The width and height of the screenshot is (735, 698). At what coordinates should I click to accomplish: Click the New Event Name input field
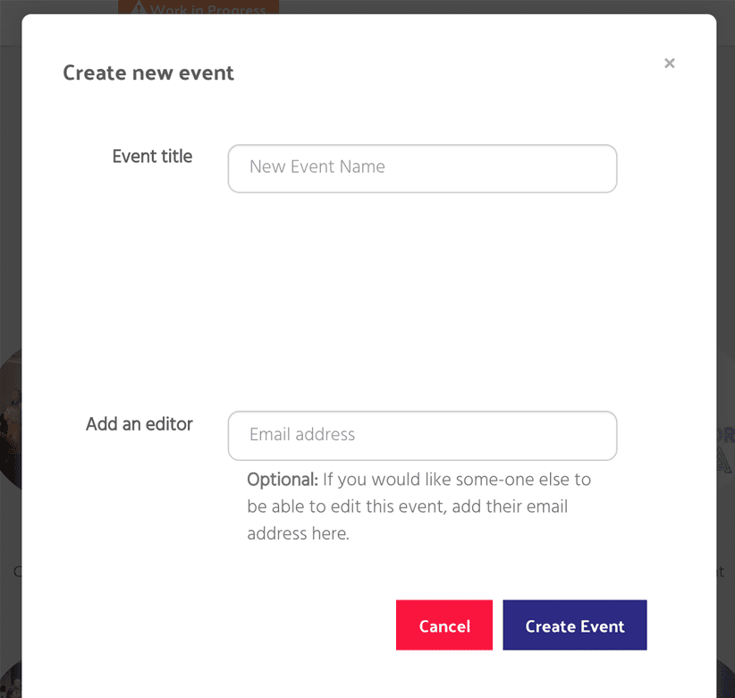click(422, 168)
